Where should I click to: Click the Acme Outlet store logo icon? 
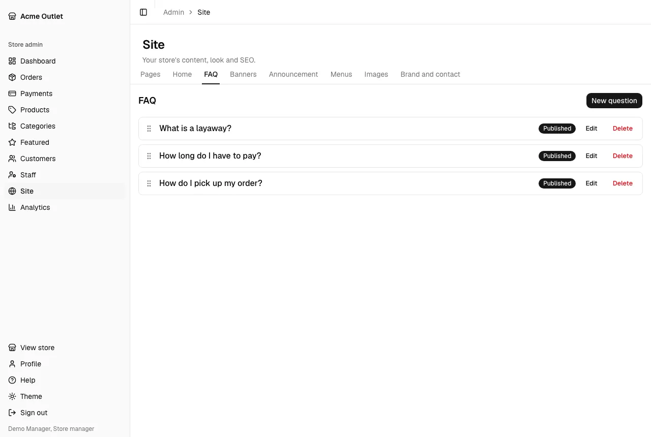(12, 16)
